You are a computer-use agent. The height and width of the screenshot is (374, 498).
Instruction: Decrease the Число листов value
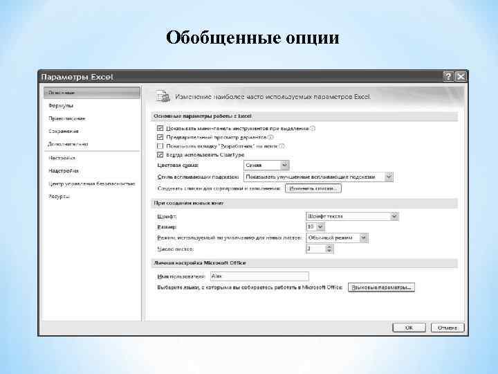pyautogui.click(x=329, y=251)
